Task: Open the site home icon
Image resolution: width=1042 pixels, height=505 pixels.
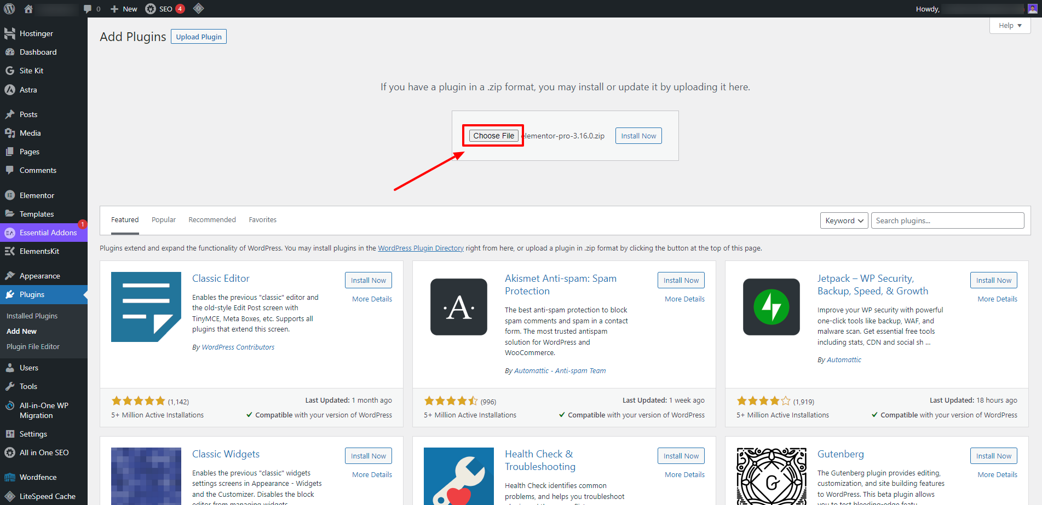Action: pyautogui.click(x=28, y=9)
